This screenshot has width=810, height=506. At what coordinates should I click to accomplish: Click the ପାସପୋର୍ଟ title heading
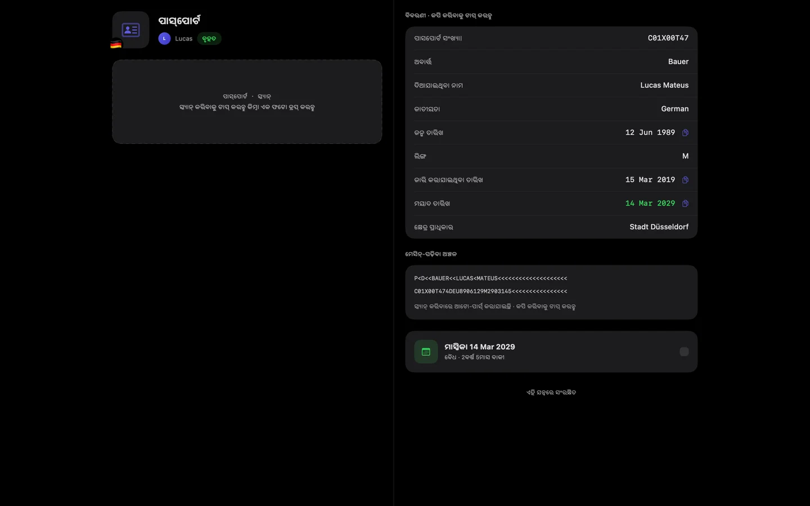pos(179,21)
